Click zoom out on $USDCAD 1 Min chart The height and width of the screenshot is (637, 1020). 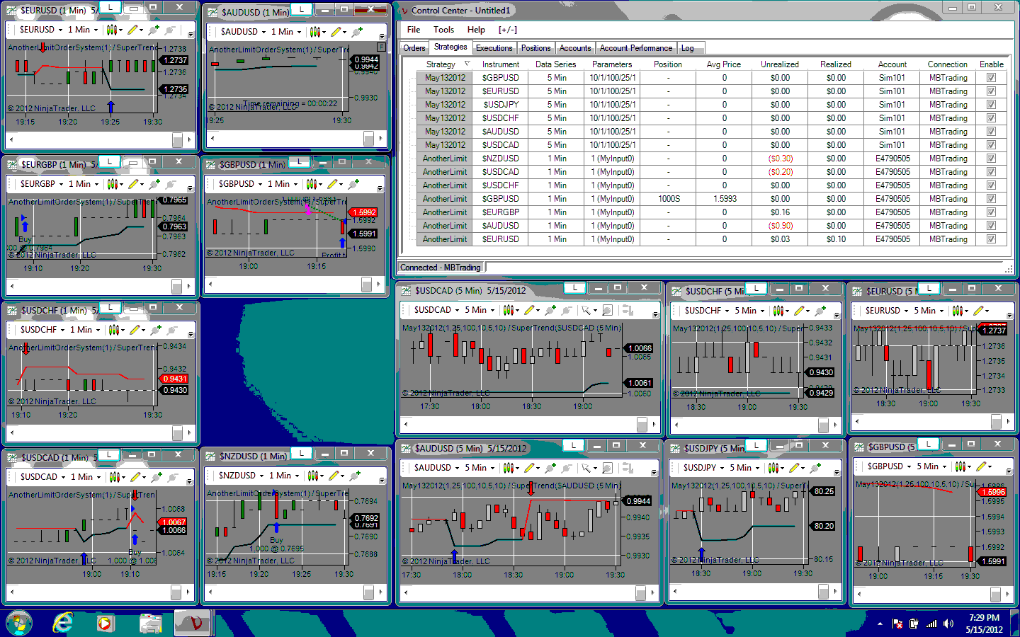[x=172, y=477]
